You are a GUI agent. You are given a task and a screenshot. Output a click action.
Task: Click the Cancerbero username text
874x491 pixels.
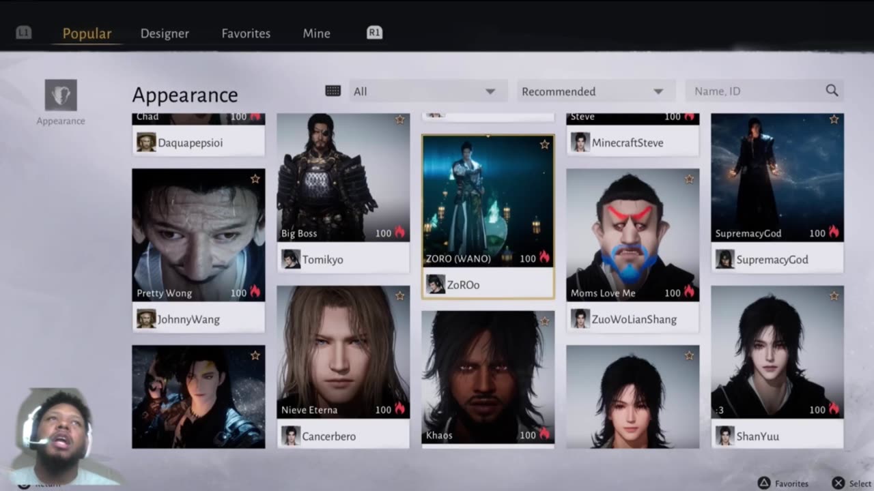(329, 436)
